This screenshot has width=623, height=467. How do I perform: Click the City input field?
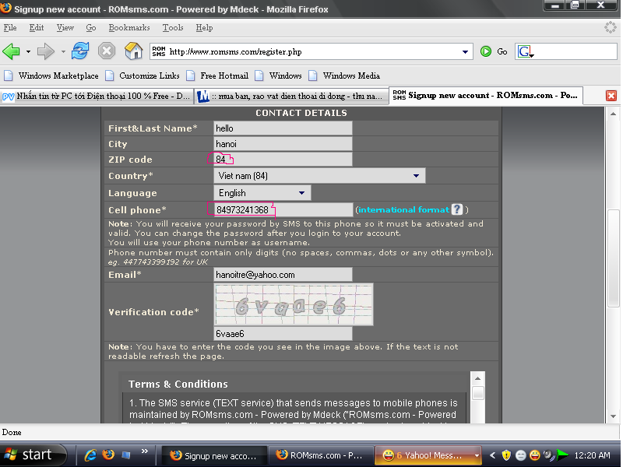click(x=283, y=144)
